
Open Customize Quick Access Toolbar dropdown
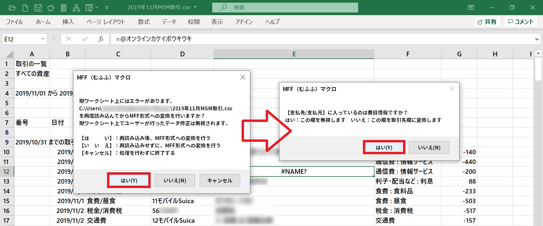(x=107, y=8)
